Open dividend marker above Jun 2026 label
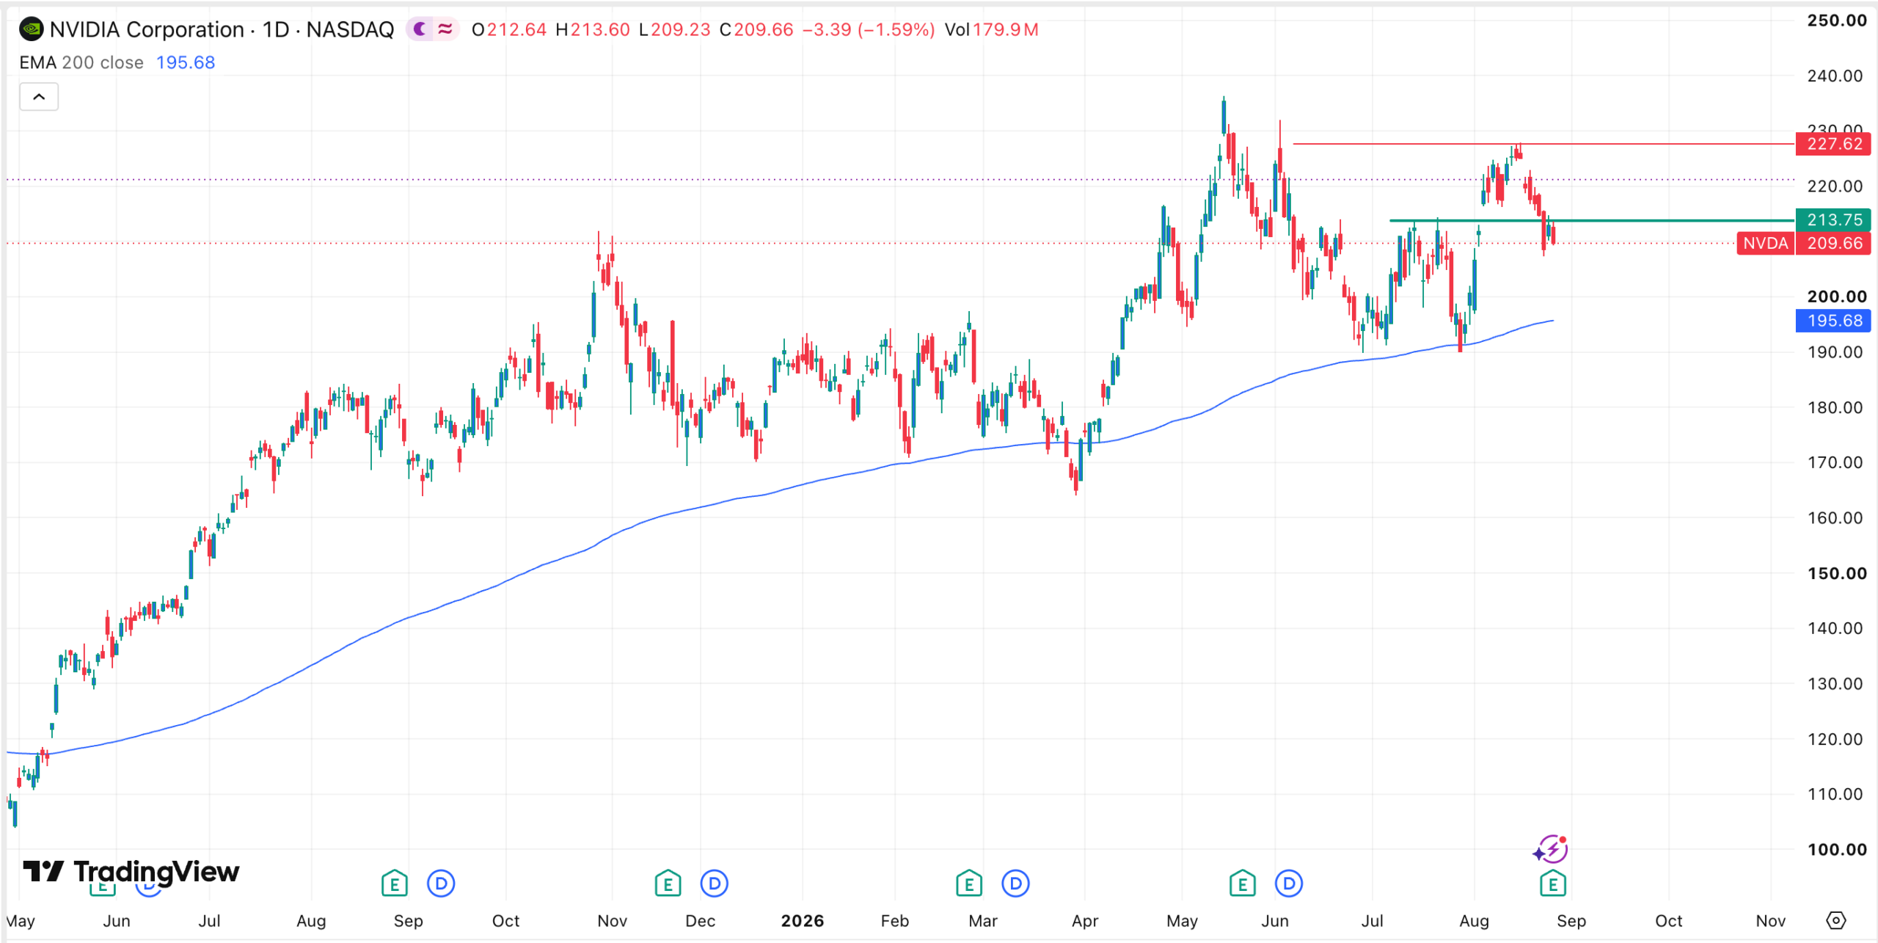 [x=1289, y=884]
